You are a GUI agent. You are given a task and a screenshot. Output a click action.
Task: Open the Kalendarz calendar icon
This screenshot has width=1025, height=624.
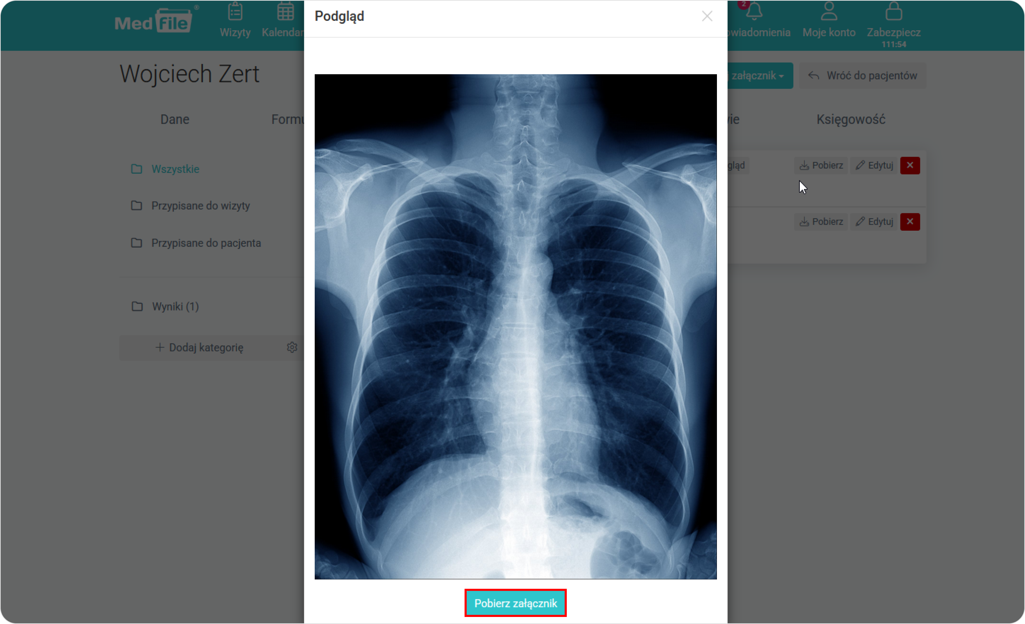(286, 12)
